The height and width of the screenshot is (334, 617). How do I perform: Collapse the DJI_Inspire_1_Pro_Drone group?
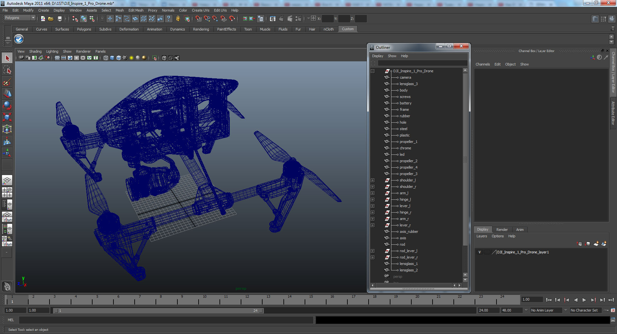372,71
